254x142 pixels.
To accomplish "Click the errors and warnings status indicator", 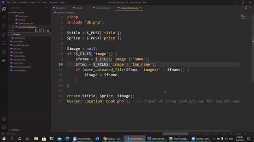I will (11, 134).
